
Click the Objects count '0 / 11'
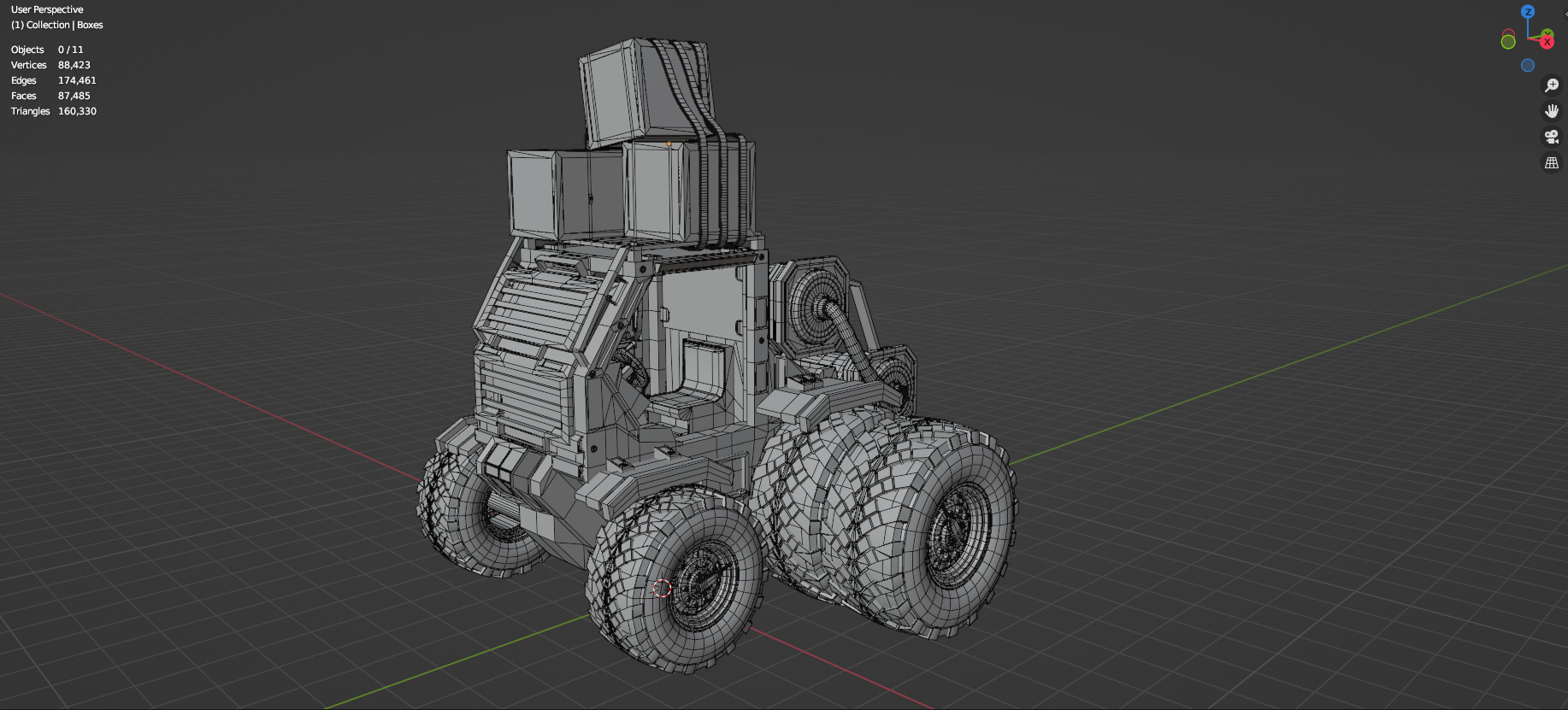pyautogui.click(x=71, y=50)
